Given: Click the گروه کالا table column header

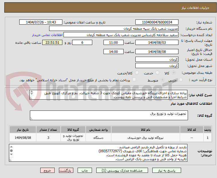Looking at the screenshot, I should pyautogui.click(x=73, y=130).
